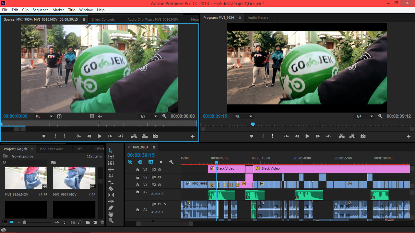Step forward one frame in Program monitor
415x233 pixels.
(x=318, y=136)
